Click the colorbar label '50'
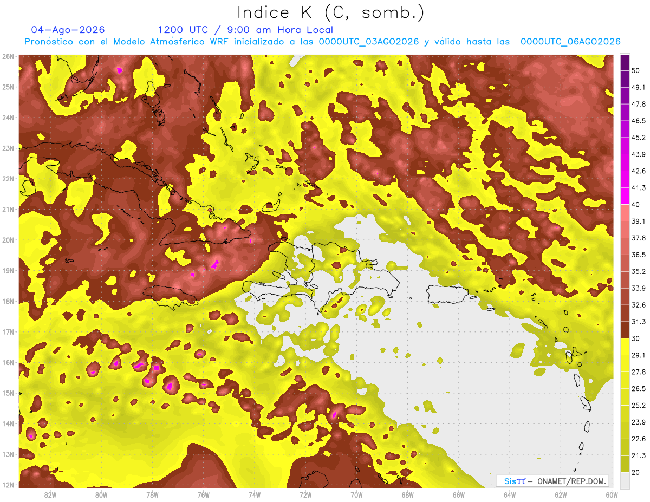This screenshot has height=502, width=650. coord(636,70)
